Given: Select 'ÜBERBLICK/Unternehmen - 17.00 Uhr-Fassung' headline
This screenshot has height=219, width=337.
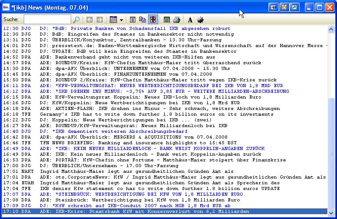Looking at the screenshot, I should coord(165,166).
